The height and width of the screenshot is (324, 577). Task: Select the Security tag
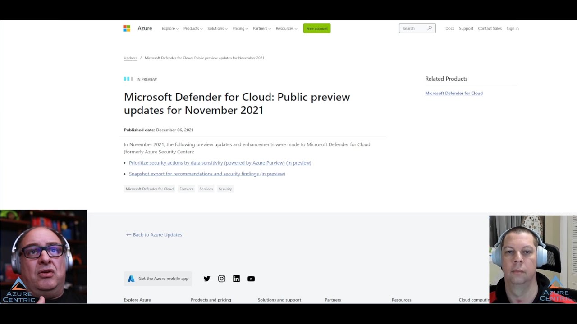coord(225,189)
